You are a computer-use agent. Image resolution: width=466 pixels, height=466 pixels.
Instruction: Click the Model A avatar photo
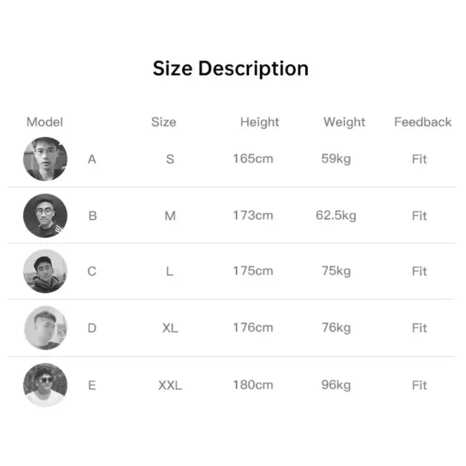(45, 159)
